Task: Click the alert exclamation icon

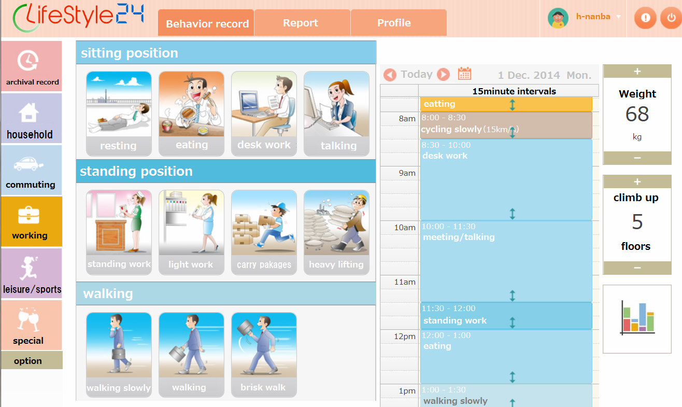Action: (645, 18)
